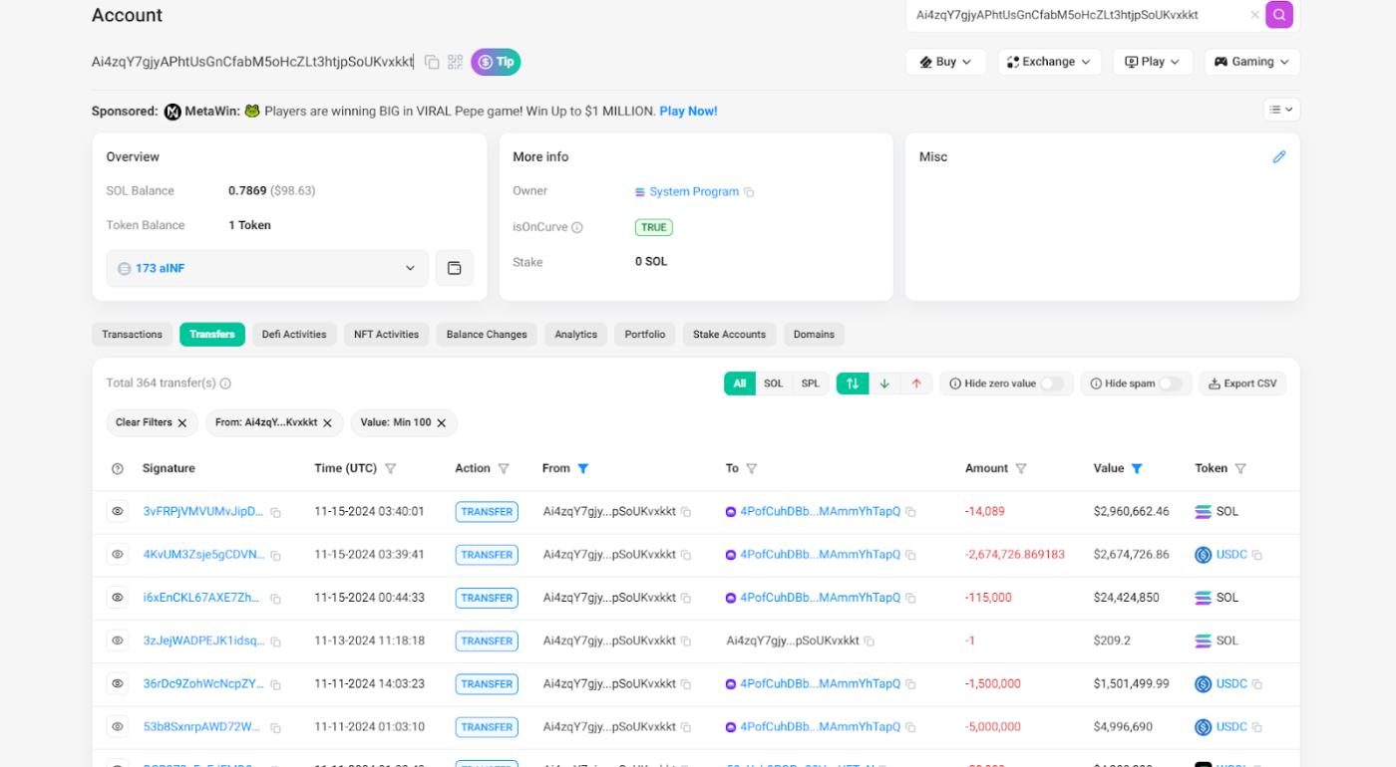Preview the first transfer via its eye icon
Viewport: 1396px width, 767px height.
(118, 511)
